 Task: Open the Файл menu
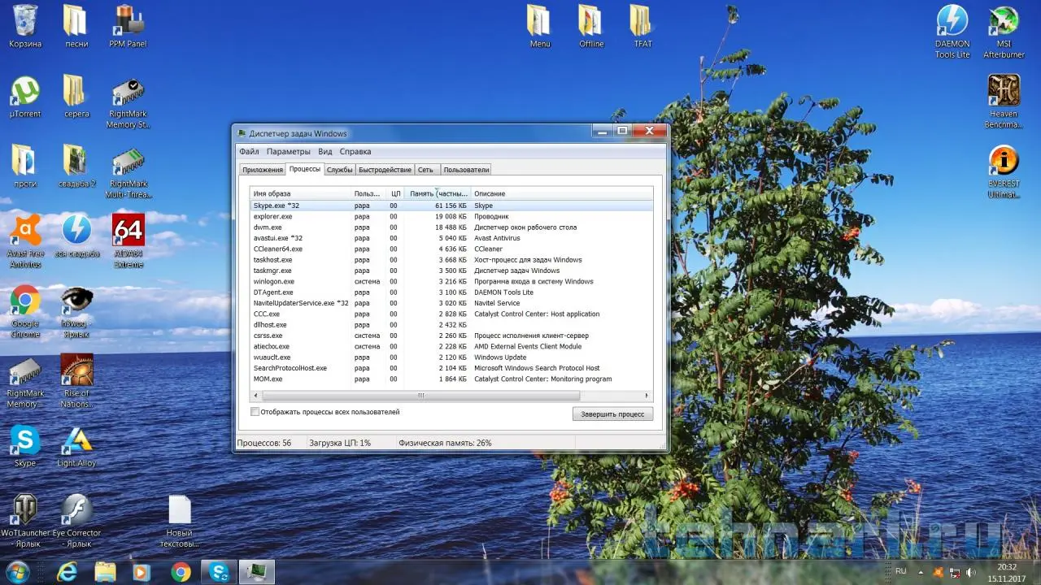(249, 151)
